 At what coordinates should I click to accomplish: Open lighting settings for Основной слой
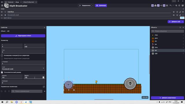click(x=177, y=15)
